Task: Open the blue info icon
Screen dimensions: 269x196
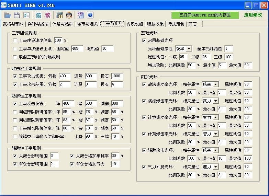Action: [x=90, y=15]
